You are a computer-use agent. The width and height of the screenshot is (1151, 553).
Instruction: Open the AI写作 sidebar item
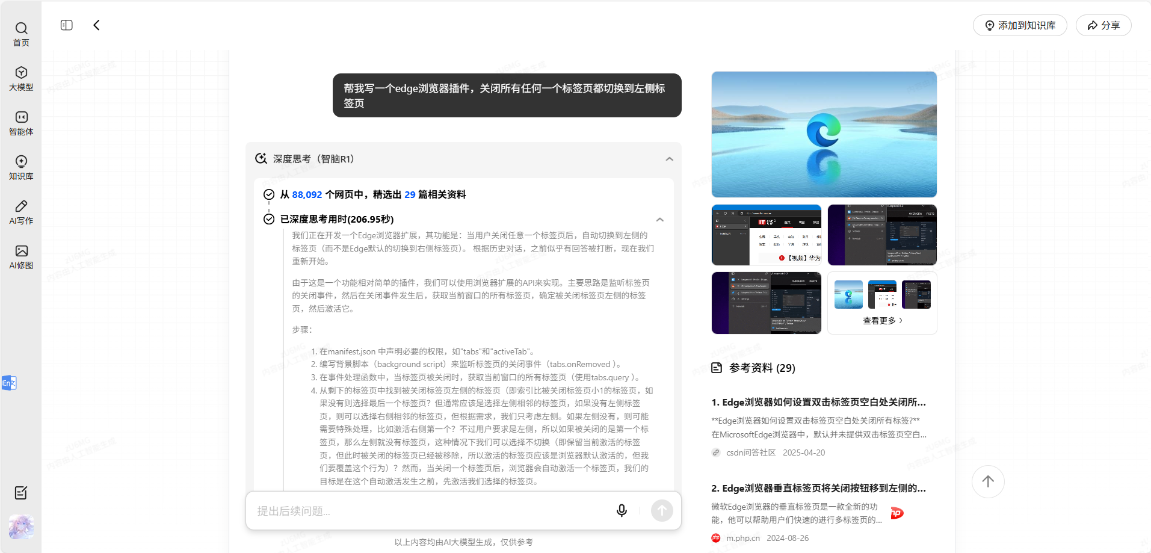click(21, 212)
